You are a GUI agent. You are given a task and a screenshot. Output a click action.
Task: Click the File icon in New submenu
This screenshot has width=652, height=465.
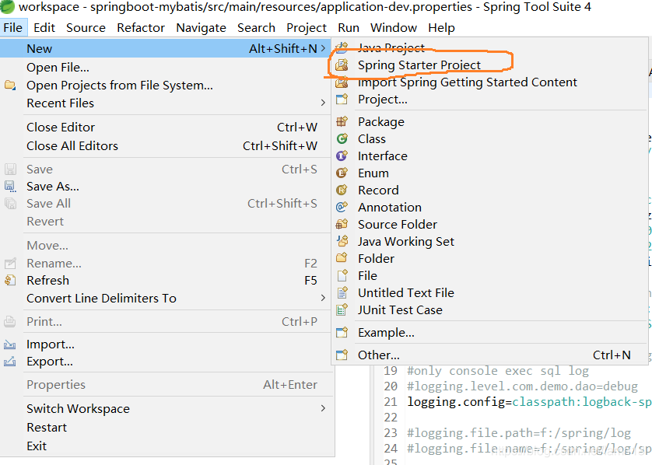coord(342,275)
